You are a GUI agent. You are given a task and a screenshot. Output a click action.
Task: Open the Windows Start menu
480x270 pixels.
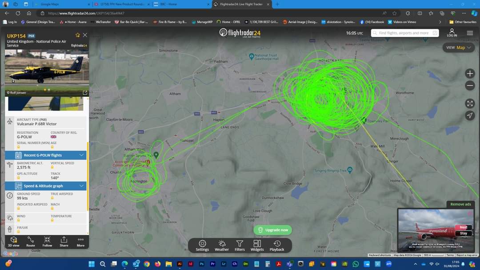(x=91, y=264)
